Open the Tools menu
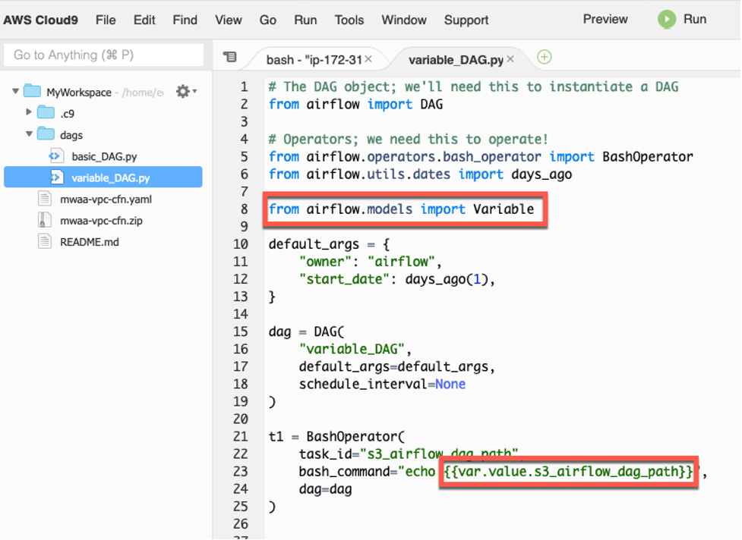The height and width of the screenshot is (540, 742). [x=349, y=20]
